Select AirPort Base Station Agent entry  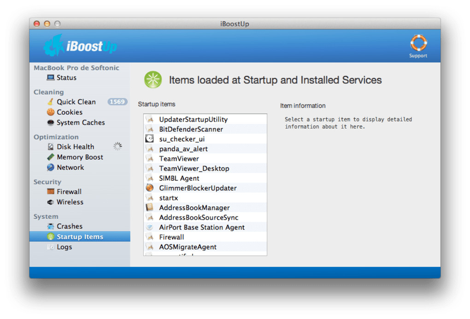tap(206, 227)
